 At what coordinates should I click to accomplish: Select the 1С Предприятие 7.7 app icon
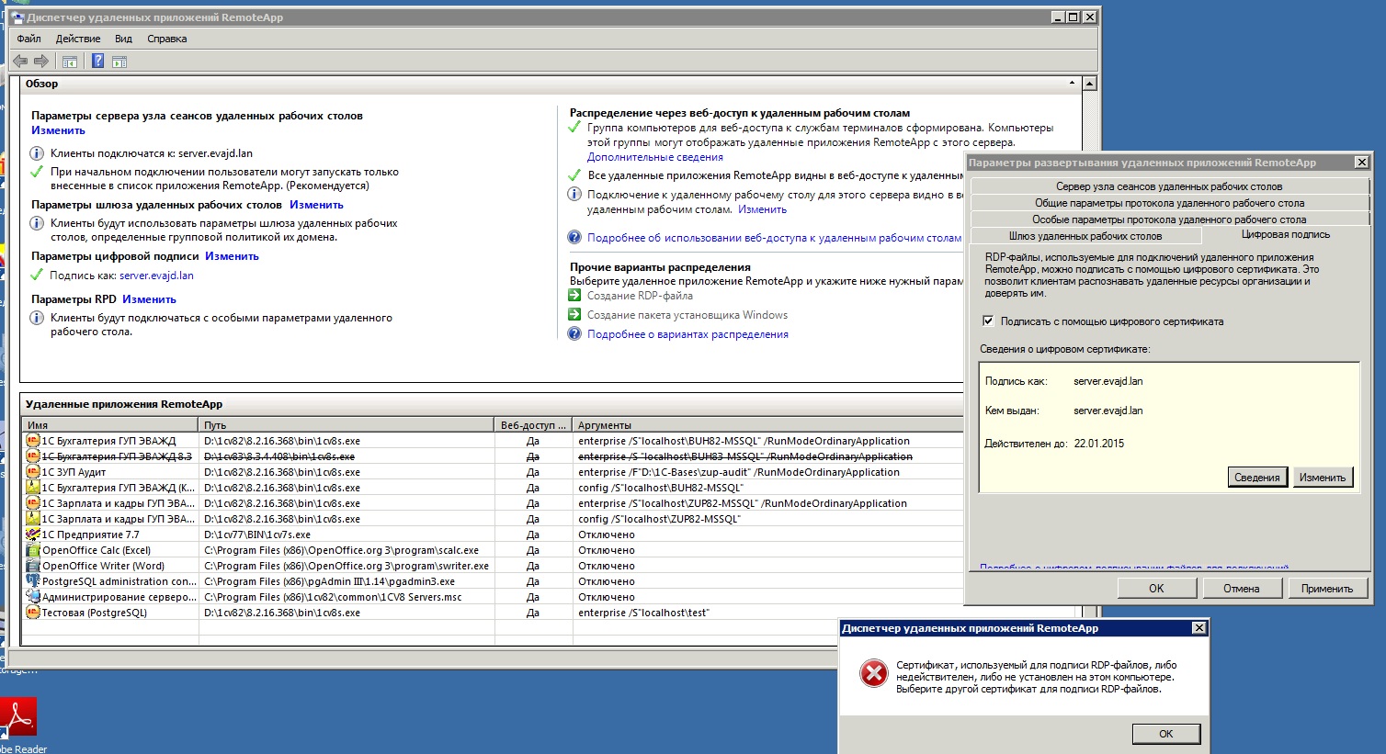point(33,535)
